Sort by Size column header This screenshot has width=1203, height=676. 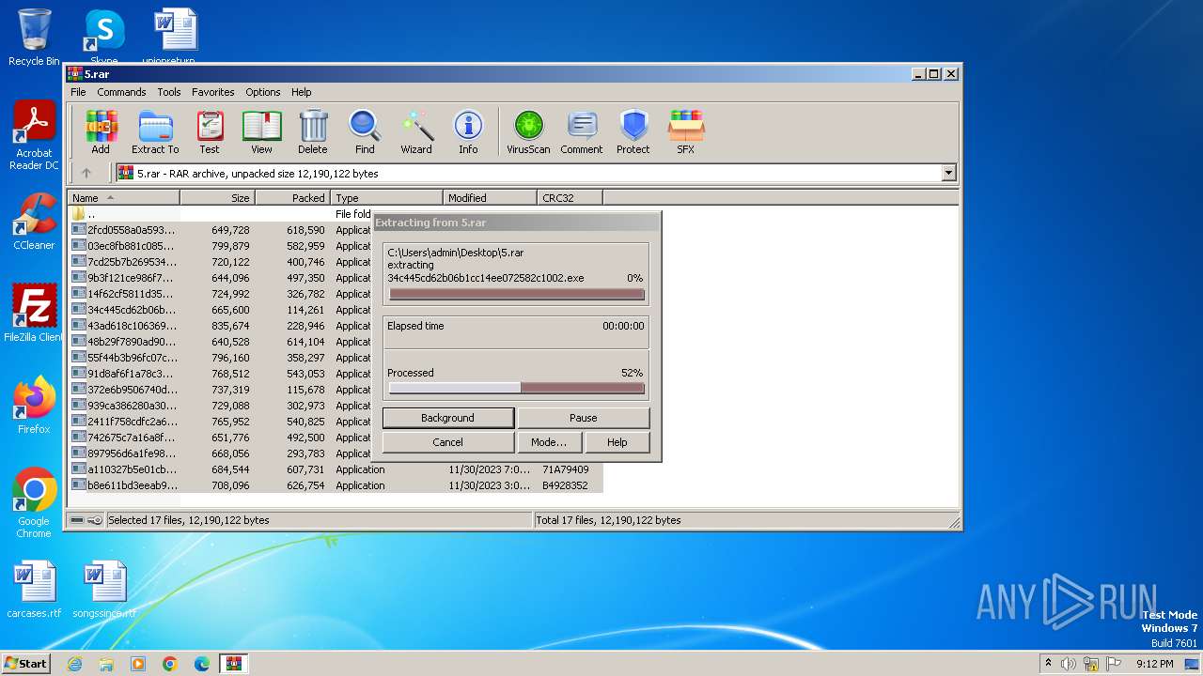tap(217, 197)
